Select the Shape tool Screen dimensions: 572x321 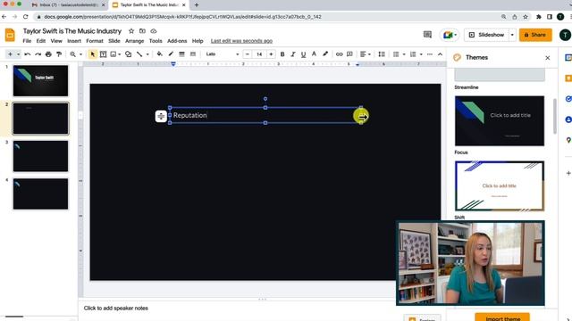tap(128, 54)
